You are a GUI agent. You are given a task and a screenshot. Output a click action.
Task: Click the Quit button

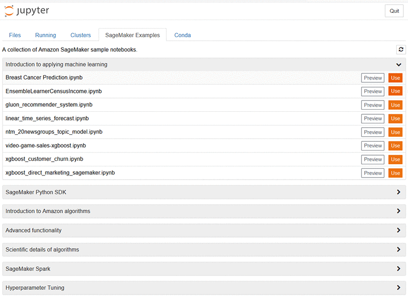[x=394, y=11]
